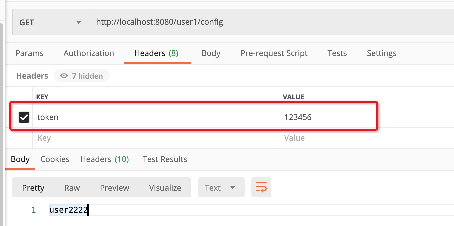
Task: Switch to Preview response view
Action: 114,188
